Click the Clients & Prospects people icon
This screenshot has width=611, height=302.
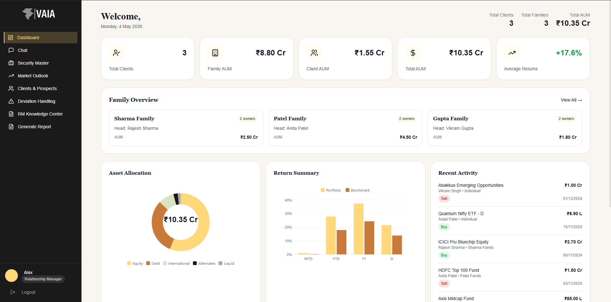(11, 88)
